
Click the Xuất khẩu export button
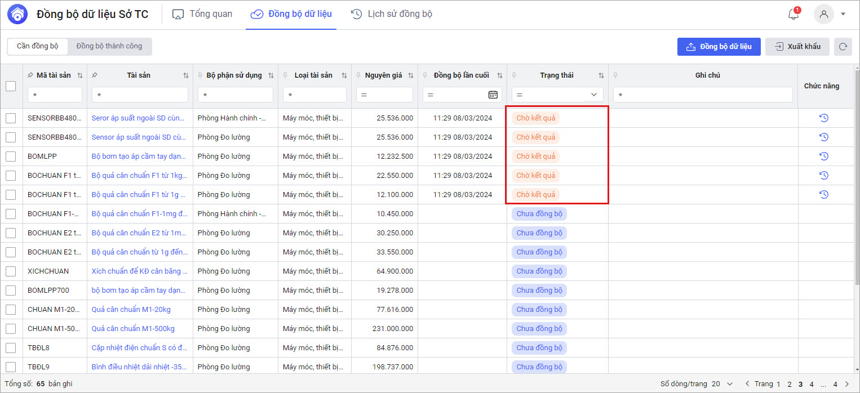pos(797,47)
